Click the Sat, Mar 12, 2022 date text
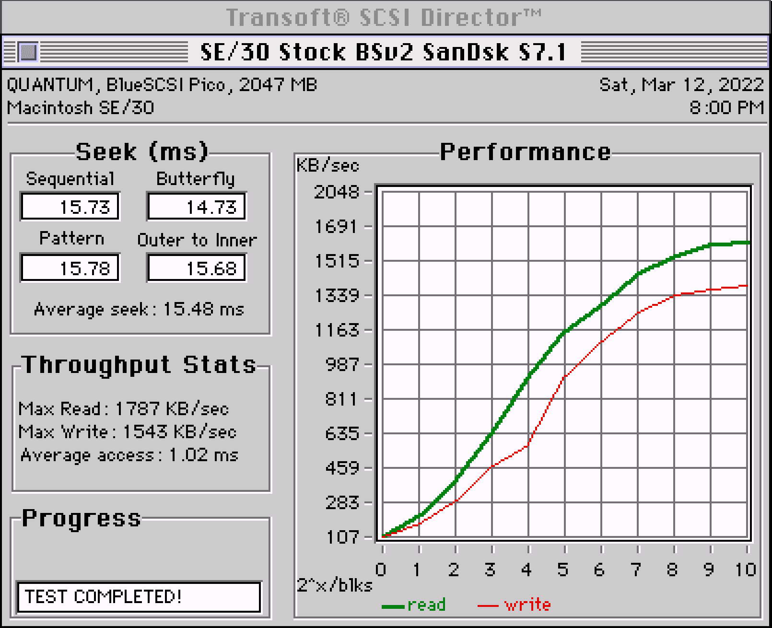772x628 pixels. click(x=681, y=85)
